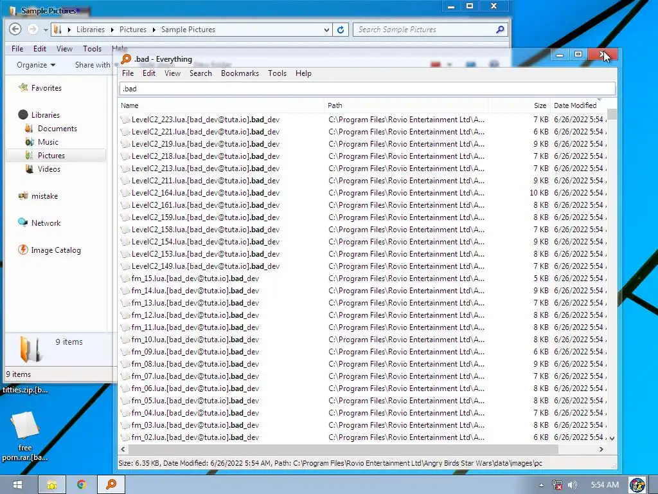
Task: Open Bookmarks menu in Everything
Action: point(240,73)
